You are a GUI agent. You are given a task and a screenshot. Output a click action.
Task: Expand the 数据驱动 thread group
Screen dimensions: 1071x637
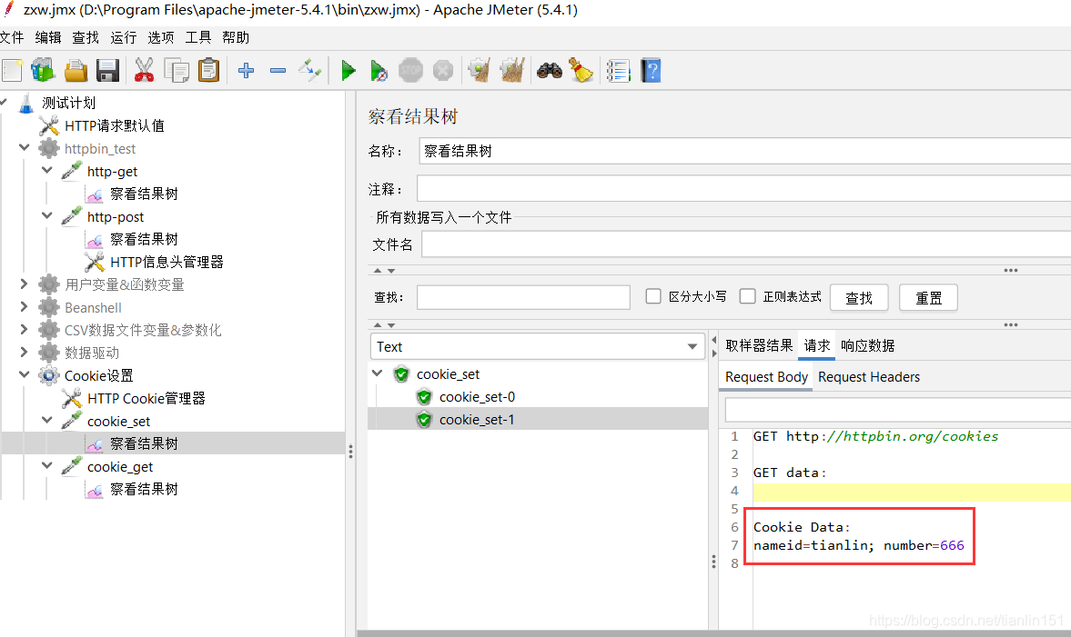(x=25, y=352)
